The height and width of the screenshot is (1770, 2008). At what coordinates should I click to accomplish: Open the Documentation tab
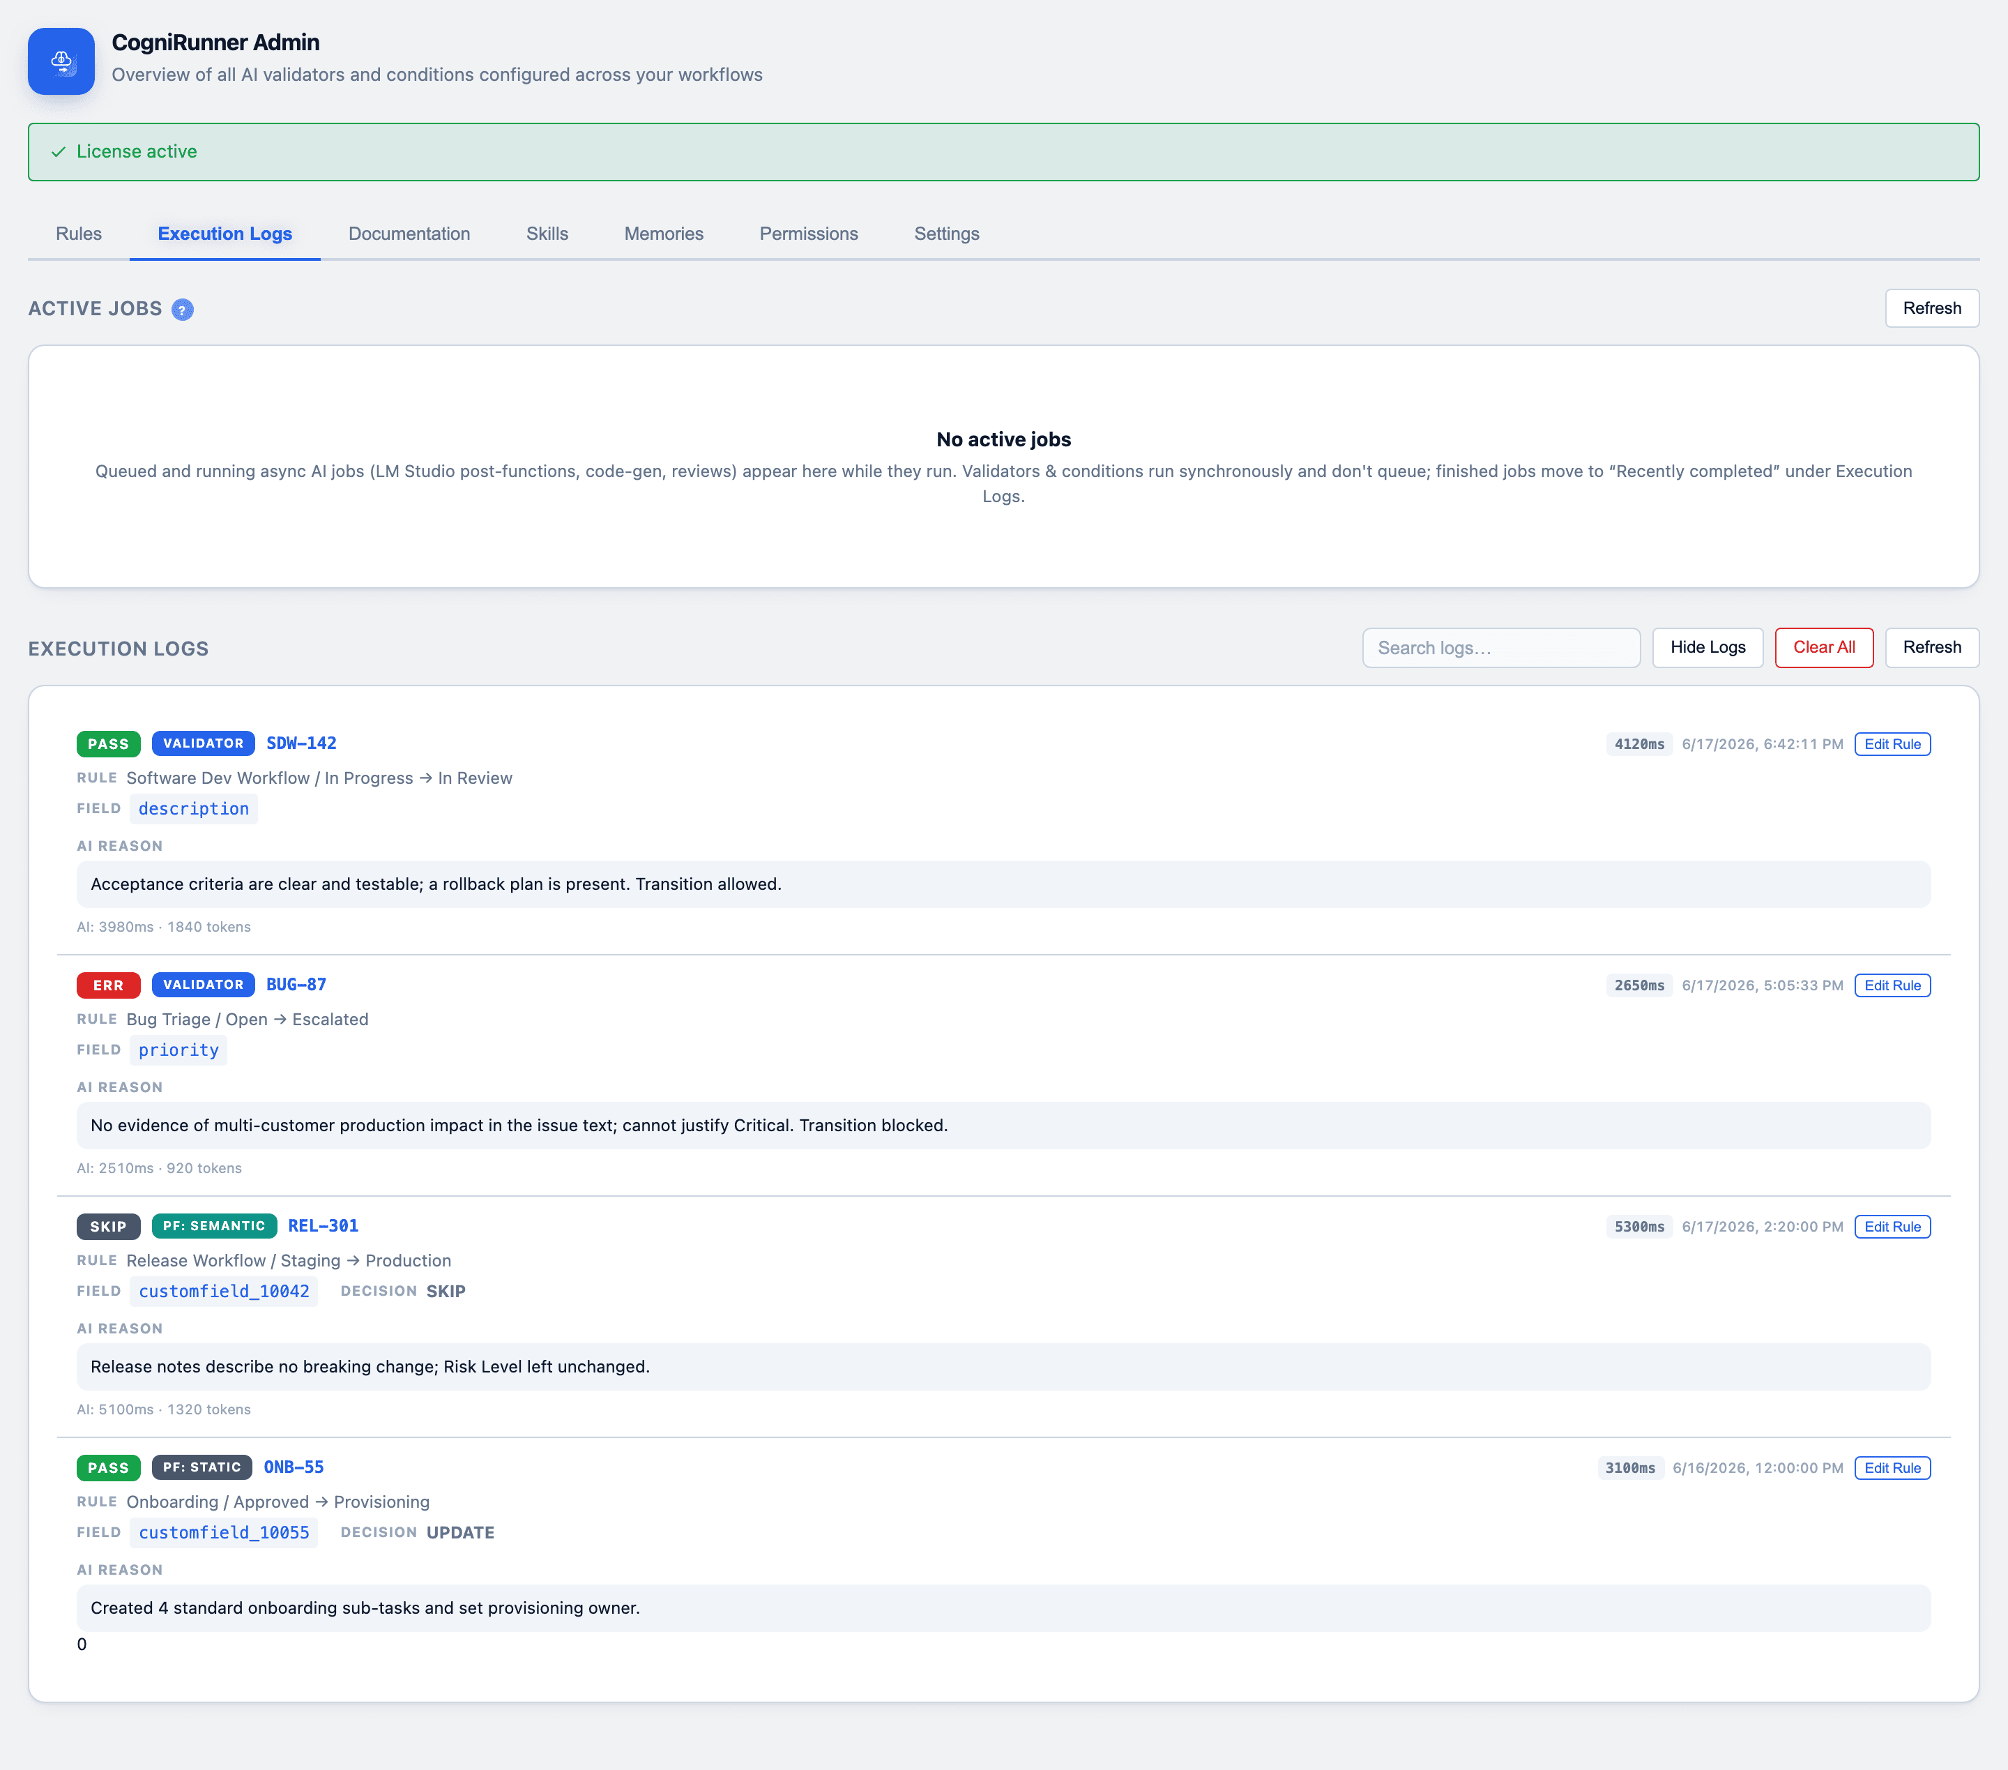[x=409, y=234]
